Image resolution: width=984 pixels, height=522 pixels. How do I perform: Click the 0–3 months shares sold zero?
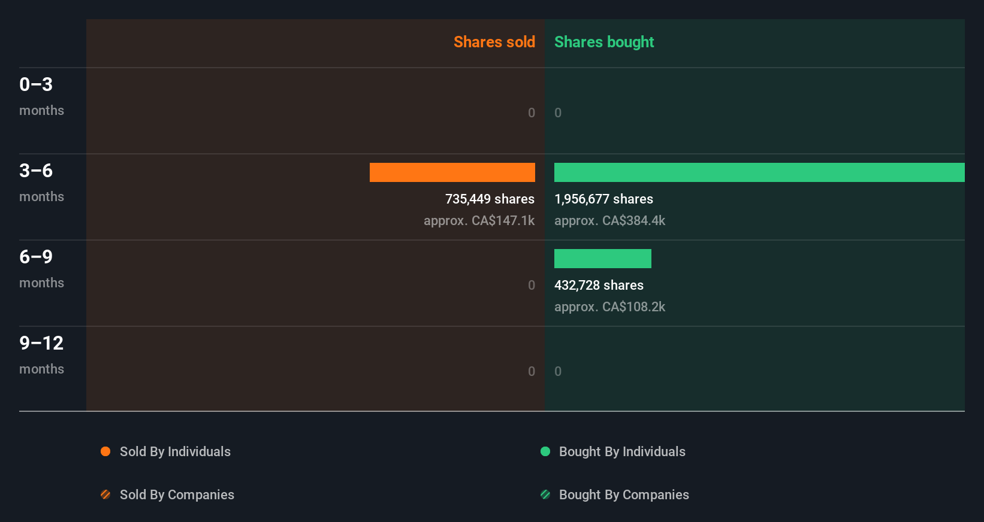tap(532, 113)
